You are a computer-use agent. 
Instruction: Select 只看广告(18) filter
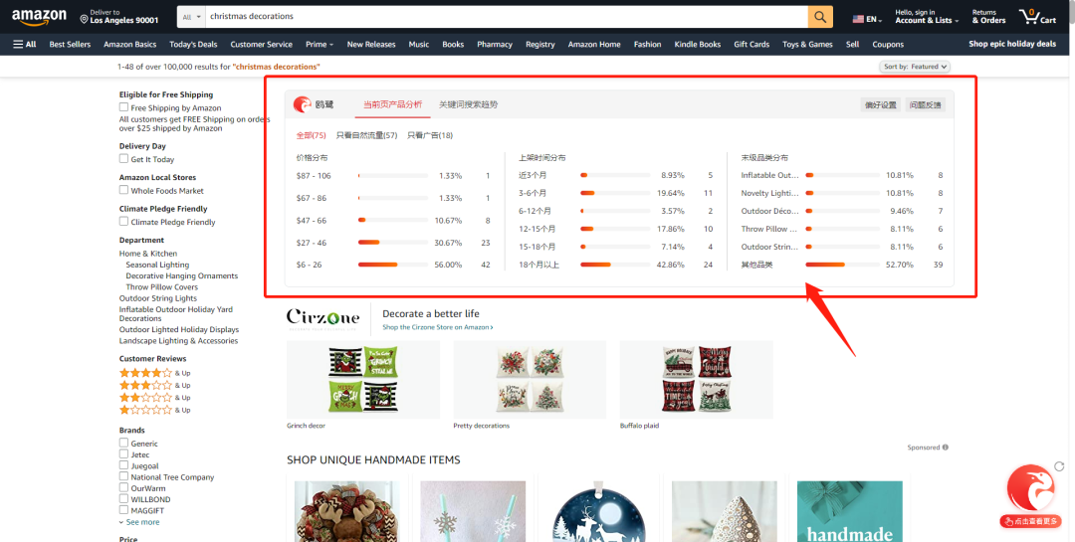(x=430, y=135)
